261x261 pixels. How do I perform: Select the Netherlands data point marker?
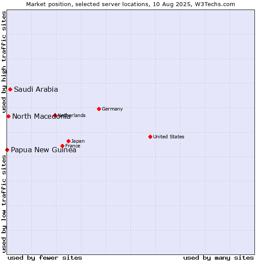click(55, 115)
